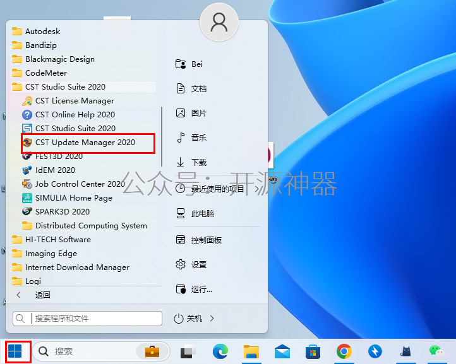Expand the Autodesk folder

pyautogui.click(x=84, y=31)
